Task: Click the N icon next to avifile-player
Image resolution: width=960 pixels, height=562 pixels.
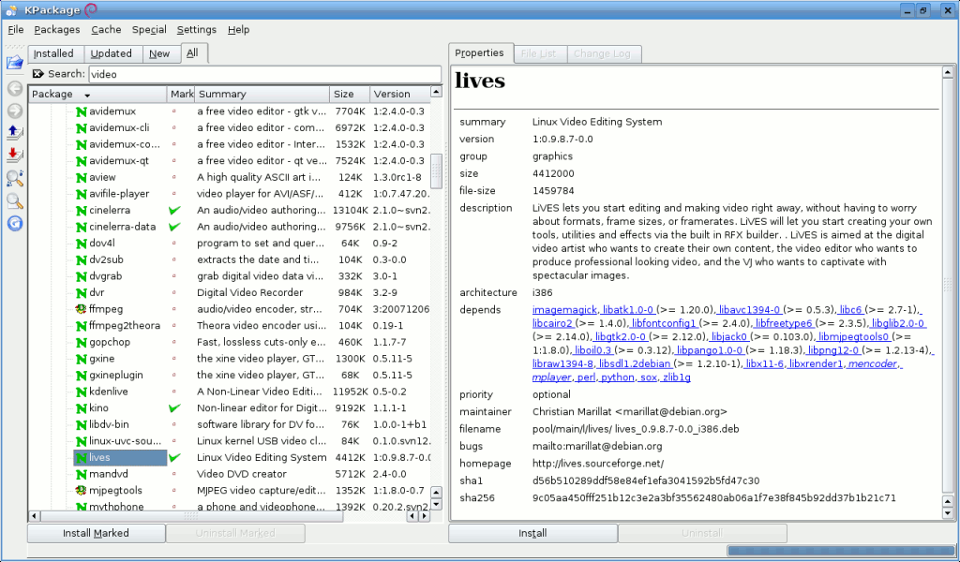Action: pyautogui.click(x=81, y=194)
